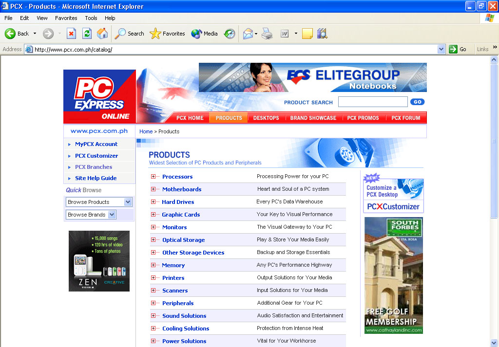Screen dimensions: 499x347
Task: Open the Search pane via magnifier icon
Action: (120, 34)
